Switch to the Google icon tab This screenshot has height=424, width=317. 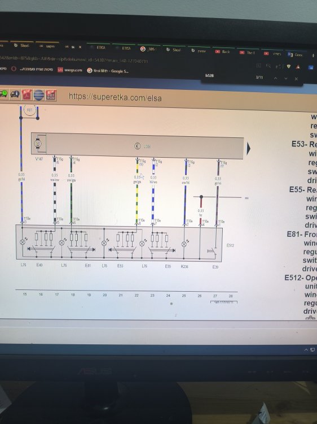[x=148, y=49]
